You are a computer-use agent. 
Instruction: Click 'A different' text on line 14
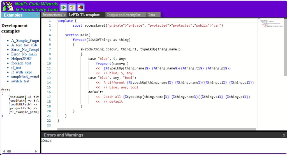[x=114, y=83]
